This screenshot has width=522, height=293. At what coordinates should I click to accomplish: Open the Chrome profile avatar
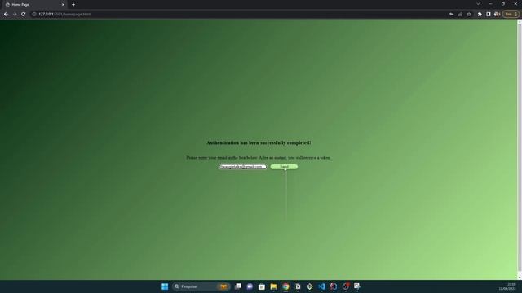pyautogui.click(x=497, y=15)
